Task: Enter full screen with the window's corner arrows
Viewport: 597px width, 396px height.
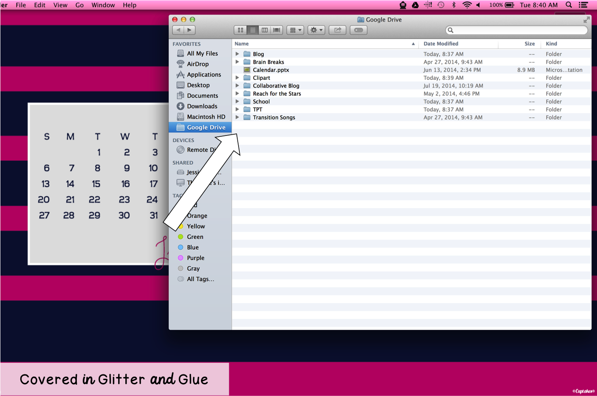Action: pyautogui.click(x=586, y=20)
